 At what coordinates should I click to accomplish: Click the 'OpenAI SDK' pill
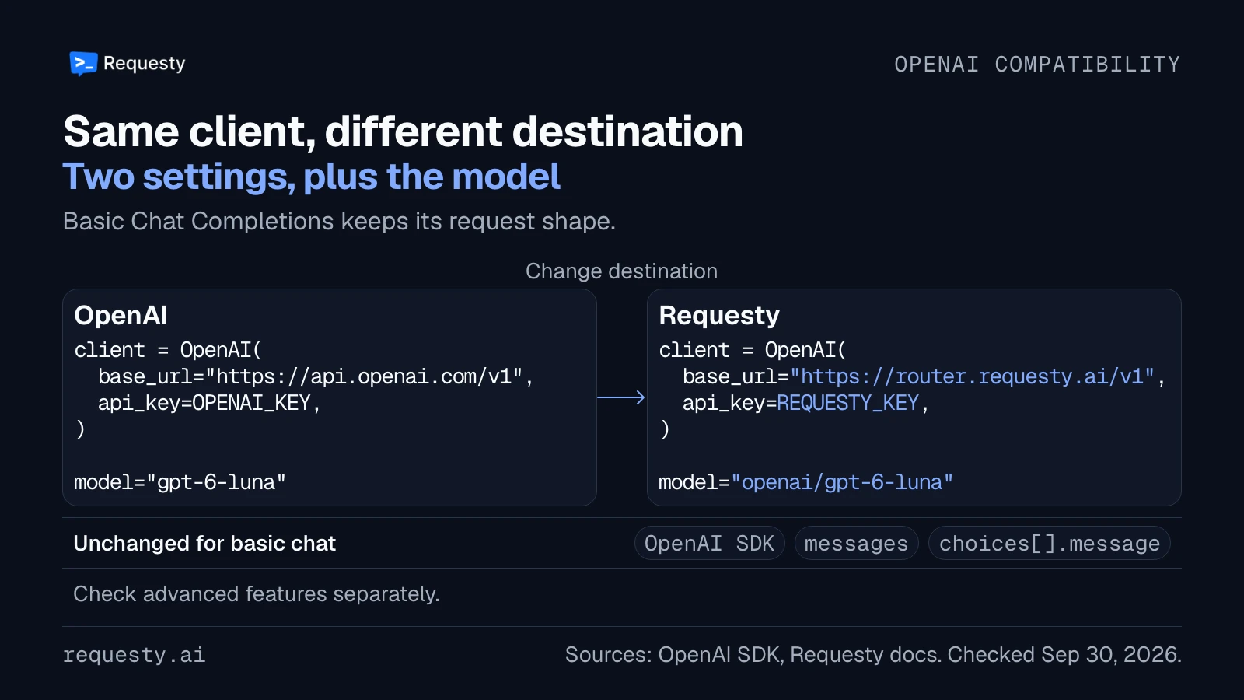[710, 544]
